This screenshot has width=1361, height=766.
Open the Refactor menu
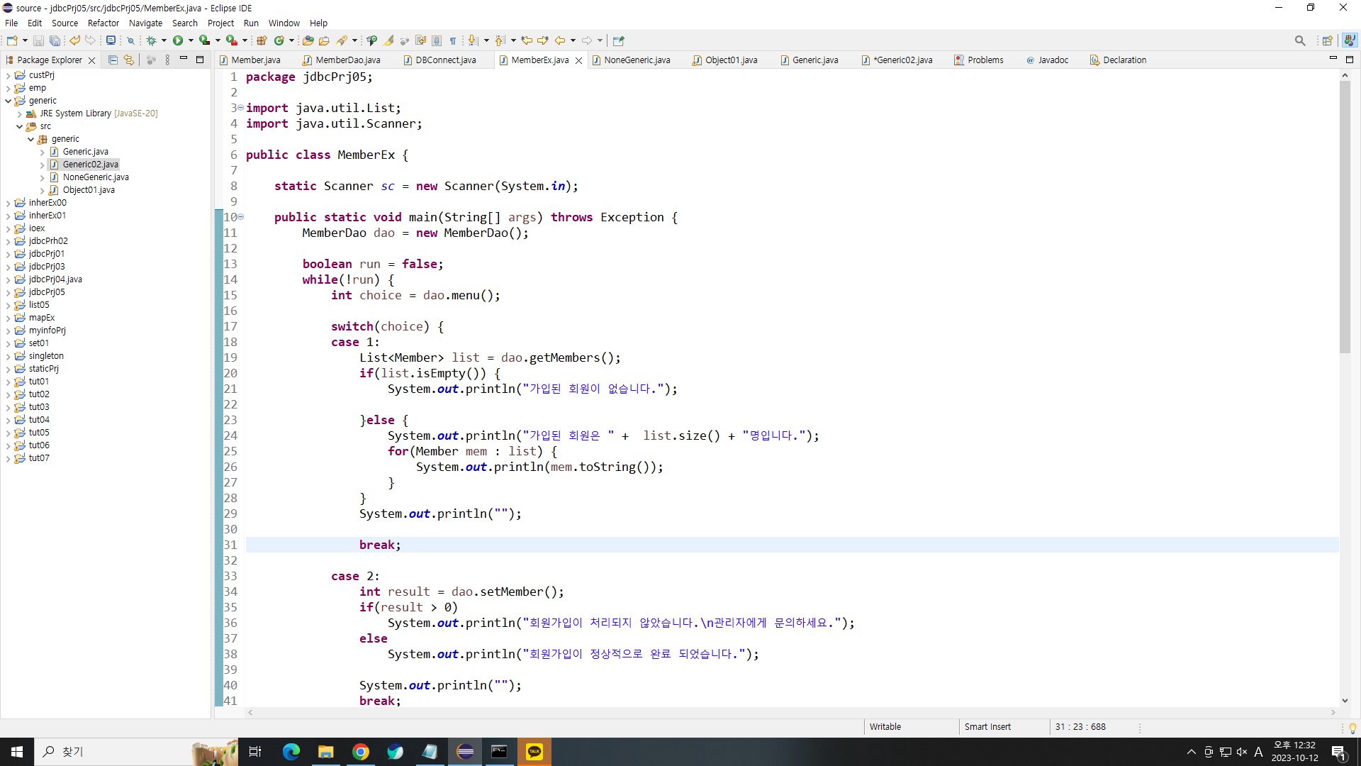click(103, 23)
